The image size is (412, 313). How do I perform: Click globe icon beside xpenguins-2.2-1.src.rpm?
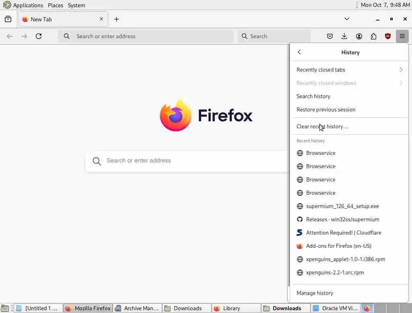pos(300,272)
